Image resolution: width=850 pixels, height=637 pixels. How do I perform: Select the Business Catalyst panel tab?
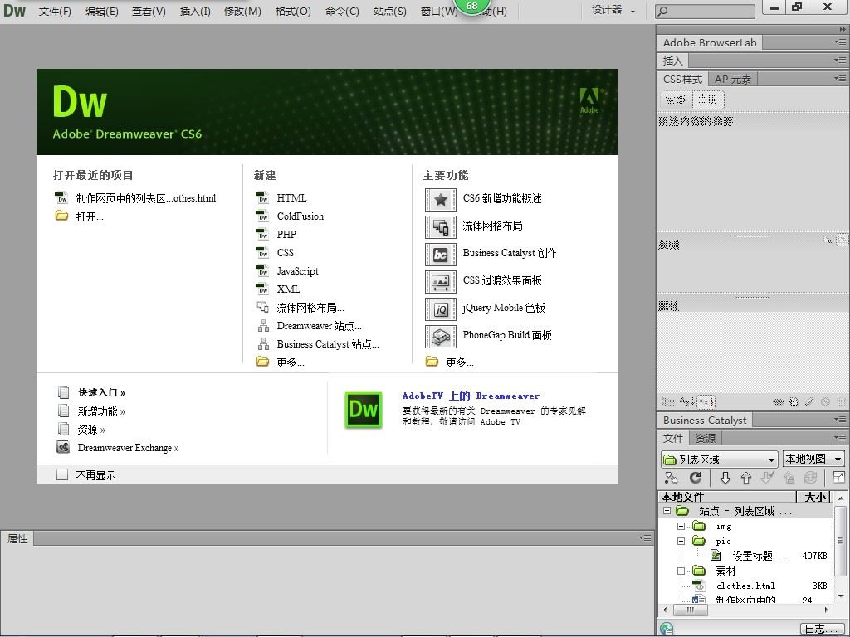(x=705, y=420)
